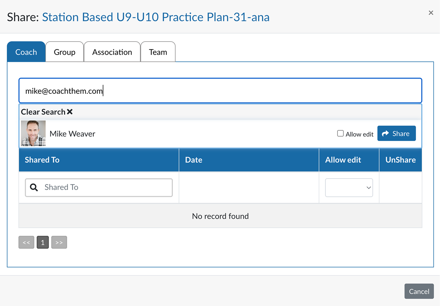
Task: Click Mike Weaver's profile photo
Action: point(33,133)
